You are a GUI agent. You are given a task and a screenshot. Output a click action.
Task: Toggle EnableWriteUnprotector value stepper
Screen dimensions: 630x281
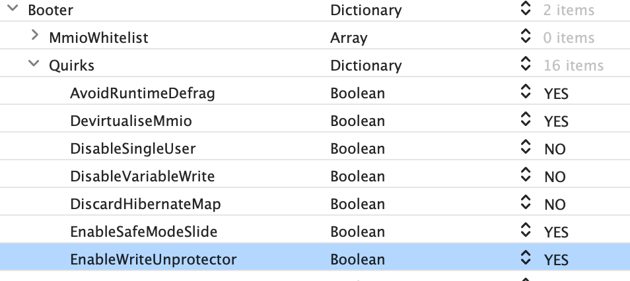[526, 259]
